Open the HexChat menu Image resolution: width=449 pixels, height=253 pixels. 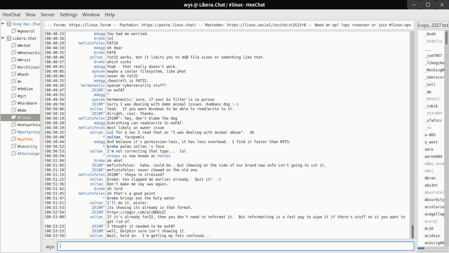pyautogui.click(x=11, y=14)
